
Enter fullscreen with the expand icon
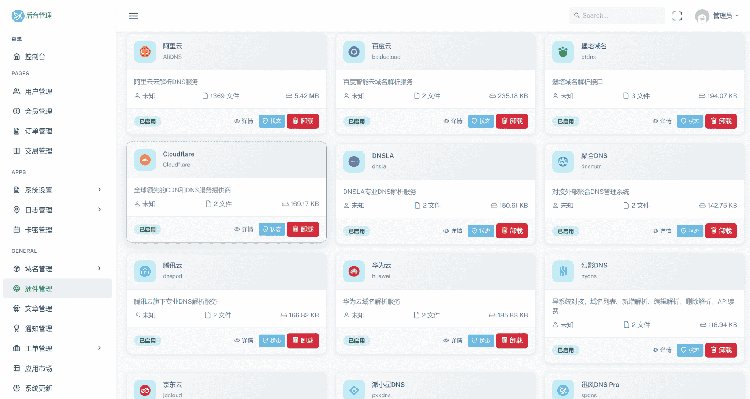tap(677, 16)
